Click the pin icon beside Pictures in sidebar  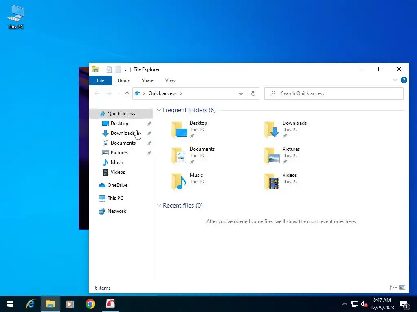149,153
